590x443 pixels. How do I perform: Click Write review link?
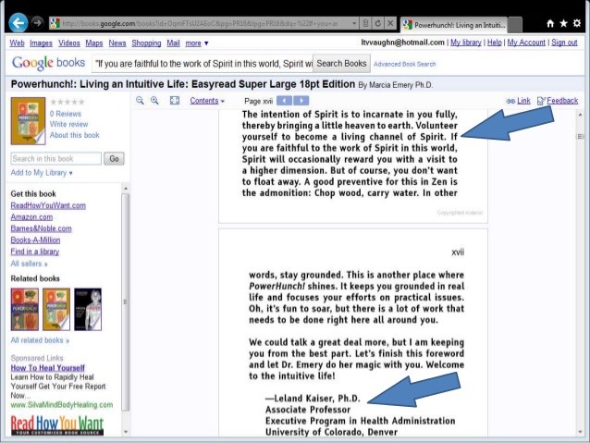(68, 124)
